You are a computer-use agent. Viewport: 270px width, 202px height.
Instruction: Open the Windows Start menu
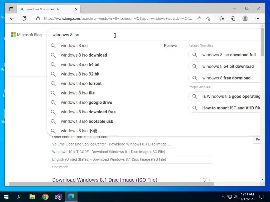(6, 197)
